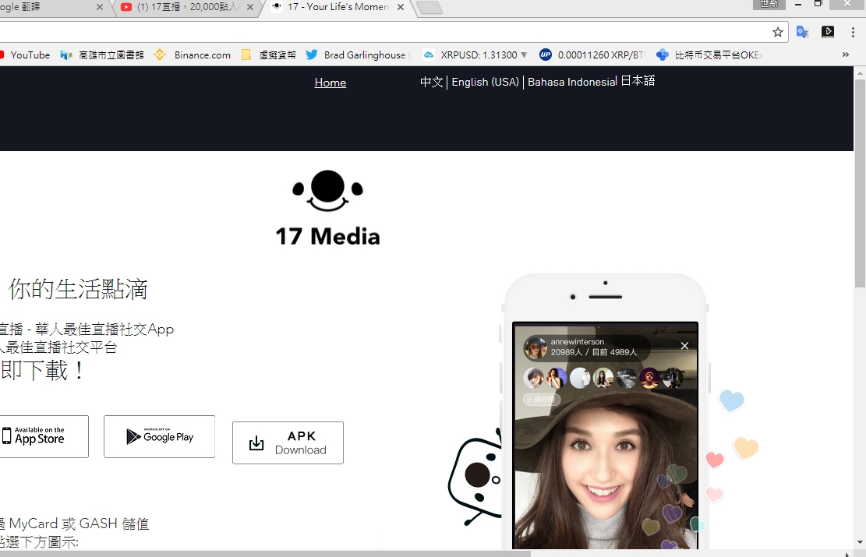Switch language to English (USA)
This screenshot has width=866, height=557.
(x=485, y=82)
